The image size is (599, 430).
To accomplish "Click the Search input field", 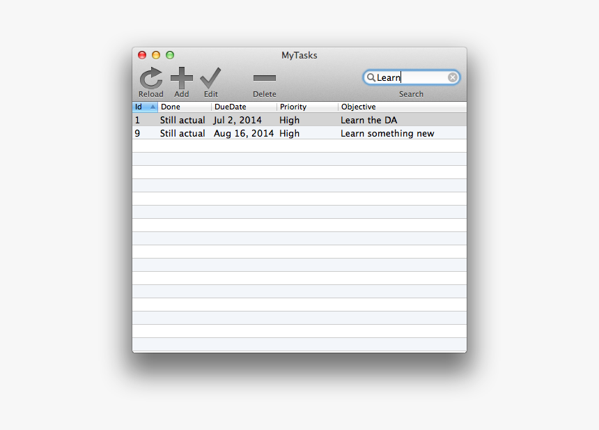I will (411, 77).
